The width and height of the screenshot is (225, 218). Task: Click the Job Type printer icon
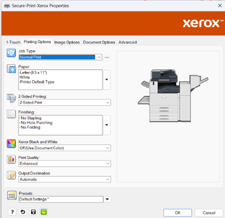[11, 53]
